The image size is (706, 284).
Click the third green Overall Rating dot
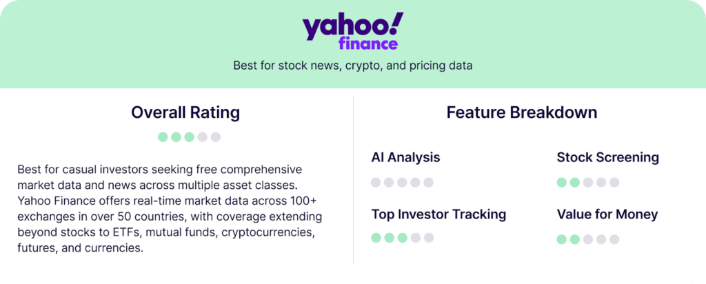tap(189, 137)
